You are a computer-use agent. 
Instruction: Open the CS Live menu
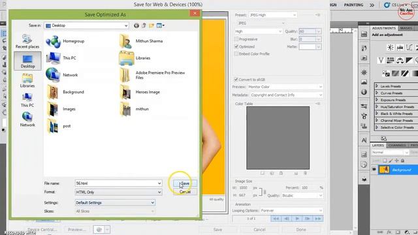[x=395, y=5]
